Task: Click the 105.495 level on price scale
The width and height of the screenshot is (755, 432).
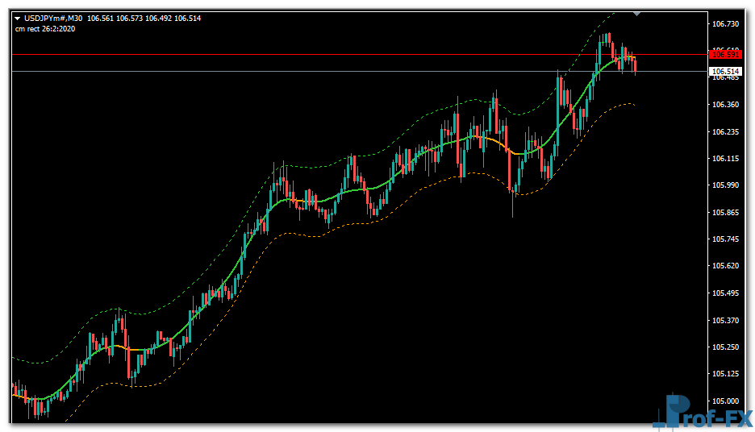Action: click(726, 293)
